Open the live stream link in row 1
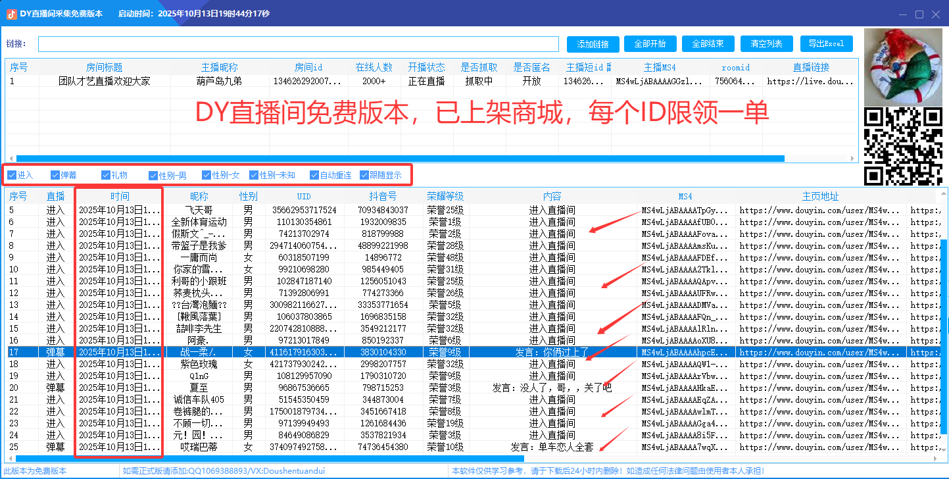 (809, 81)
